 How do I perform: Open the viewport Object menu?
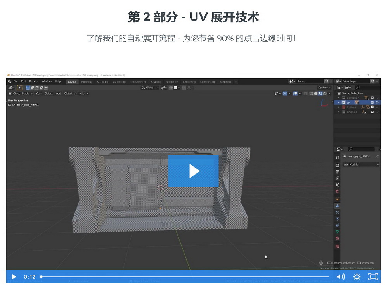point(68,93)
